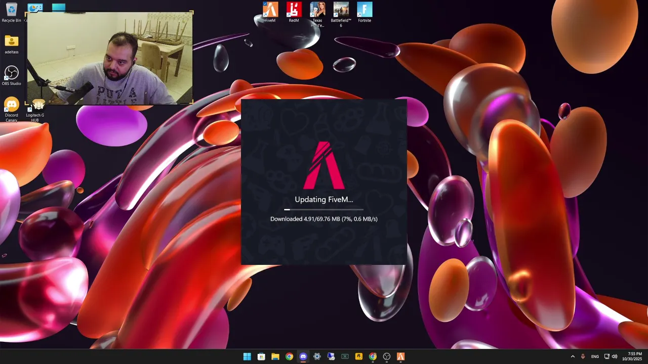Open the Windows Start menu
The image size is (648, 364).
point(247,356)
